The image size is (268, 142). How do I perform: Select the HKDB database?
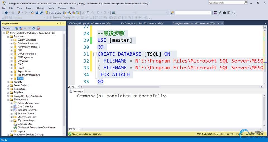point(21,68)
